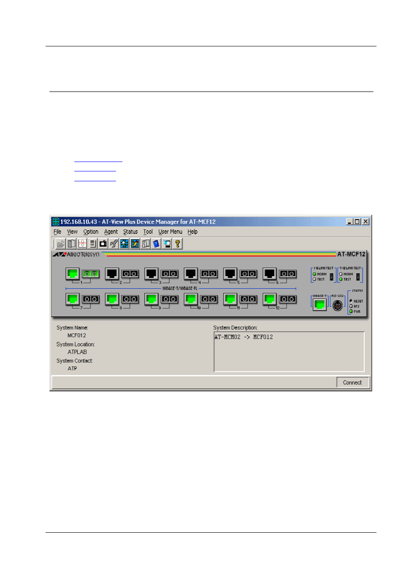Image resolution: width=410 pixels, height=580 pixels.
Task: Select the green RJ45 port 8
Action: coord(112,299)
